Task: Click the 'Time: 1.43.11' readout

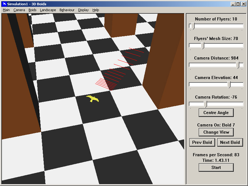Action: click(216, 160)
